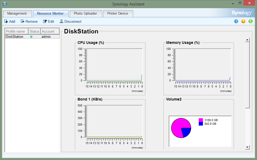Image resolution: width=257 pixels, height=160 pixels.
Task: Click the Add profile button
Action: 10,21
